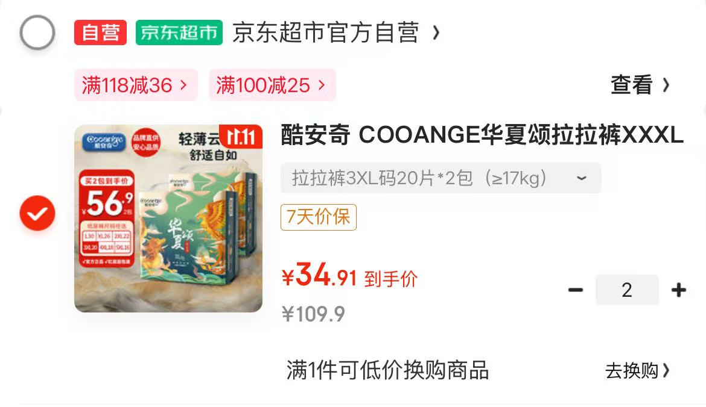Tap 查看 to view promotions
Viewport: 706px width, 407px height.
coord(632,85)
